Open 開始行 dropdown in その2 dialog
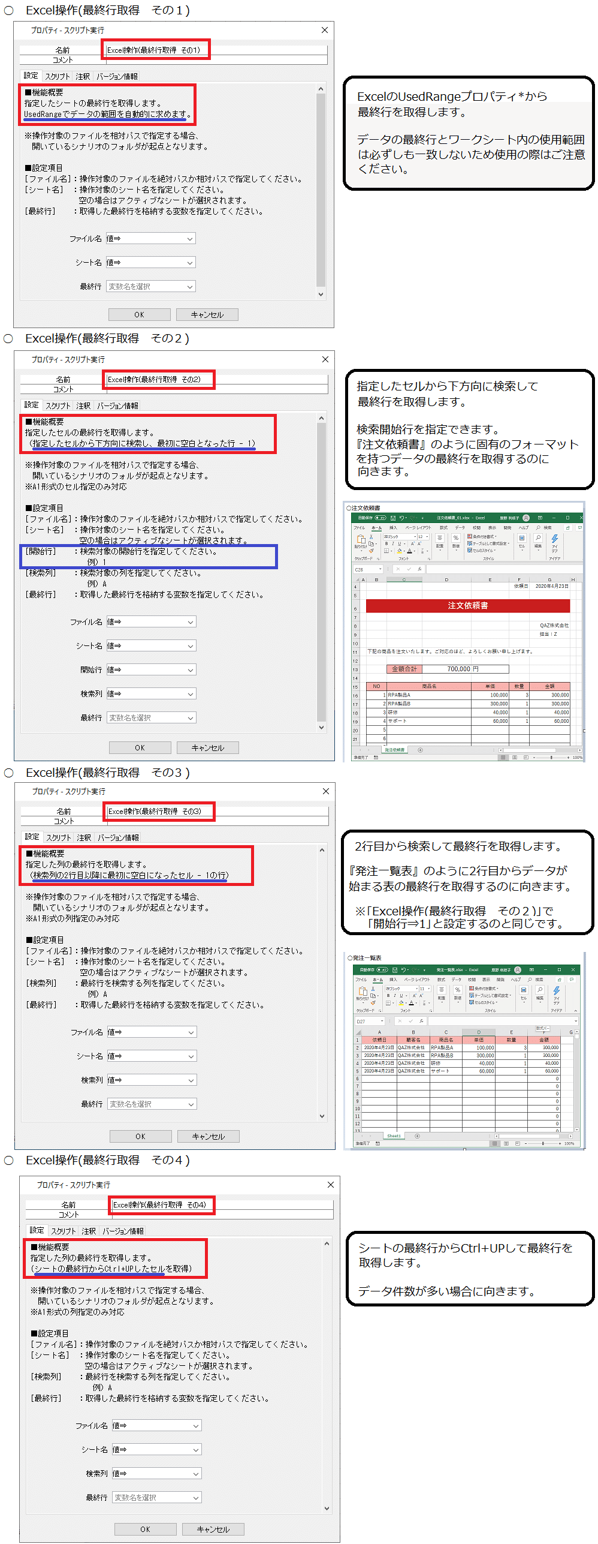 (x=152, y=669)
